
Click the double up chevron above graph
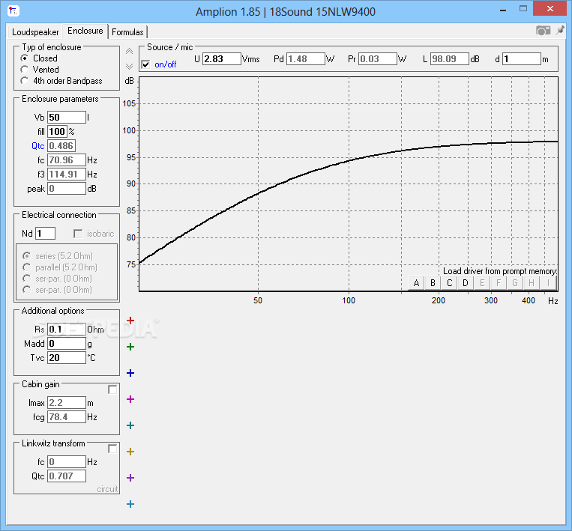(x=129, y=52)
